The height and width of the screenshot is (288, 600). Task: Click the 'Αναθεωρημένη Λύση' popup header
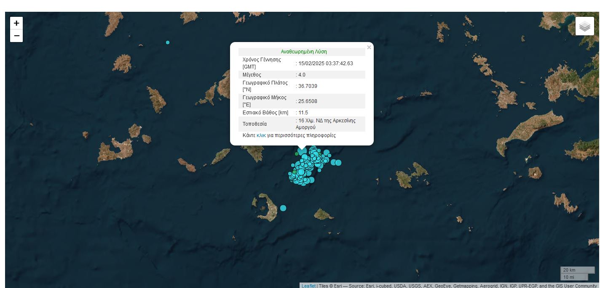click(303, 52)
